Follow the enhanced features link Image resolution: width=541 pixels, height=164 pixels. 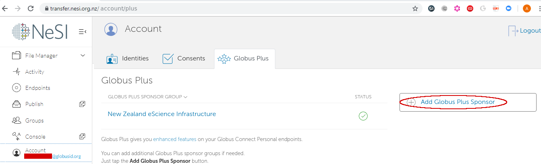coord(175,139)
